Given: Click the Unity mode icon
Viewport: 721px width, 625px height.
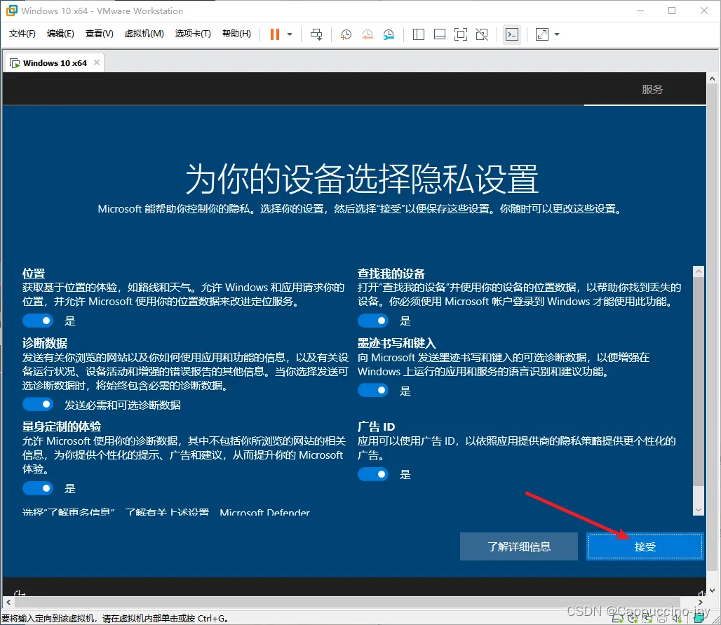Looking at the screenshot, I should (482, 34).
